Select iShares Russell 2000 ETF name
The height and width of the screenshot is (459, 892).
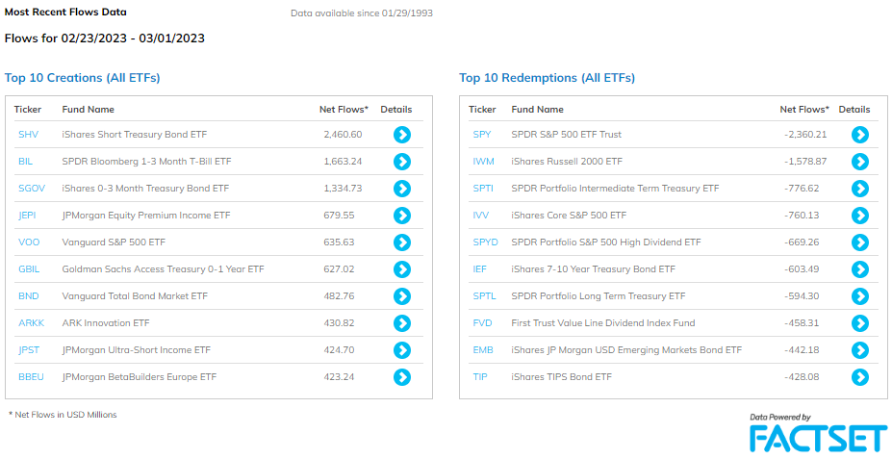coord(567,162)
